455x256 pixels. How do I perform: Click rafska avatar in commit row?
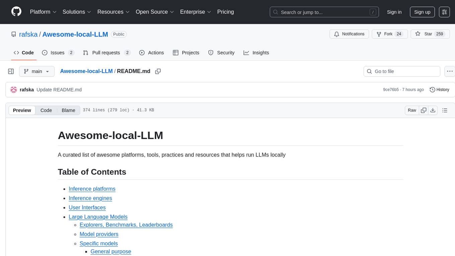14,89
